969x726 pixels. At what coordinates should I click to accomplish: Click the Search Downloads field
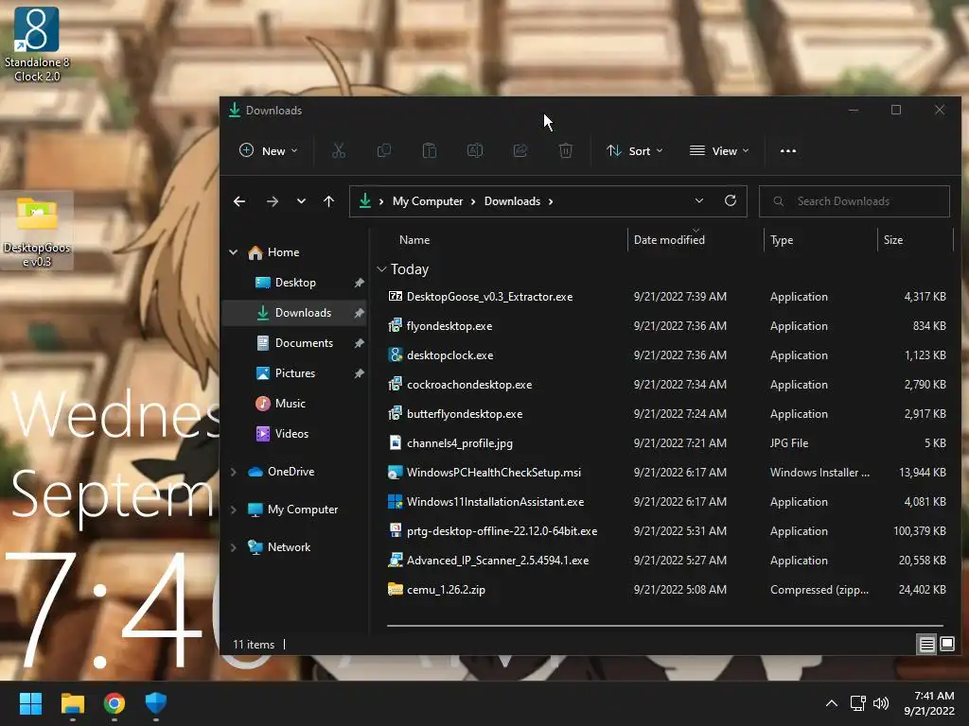(854, 201)
